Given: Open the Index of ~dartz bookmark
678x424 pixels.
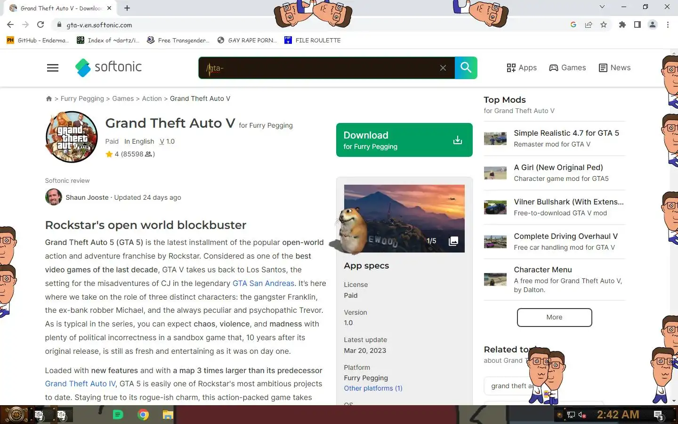Looking at the screenshot, I should click(x=108, y=40).
